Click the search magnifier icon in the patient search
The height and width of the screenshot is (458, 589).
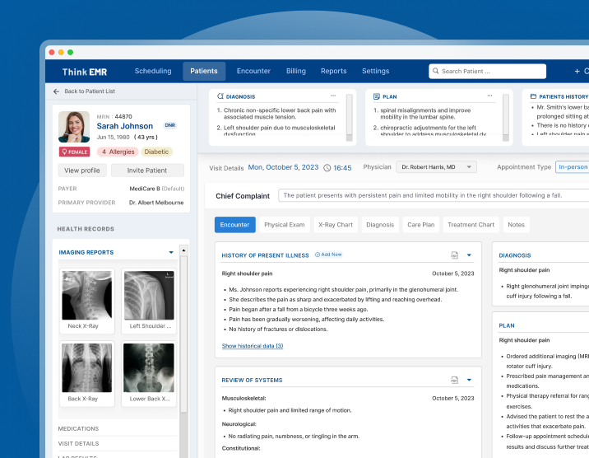pos(436,72)
